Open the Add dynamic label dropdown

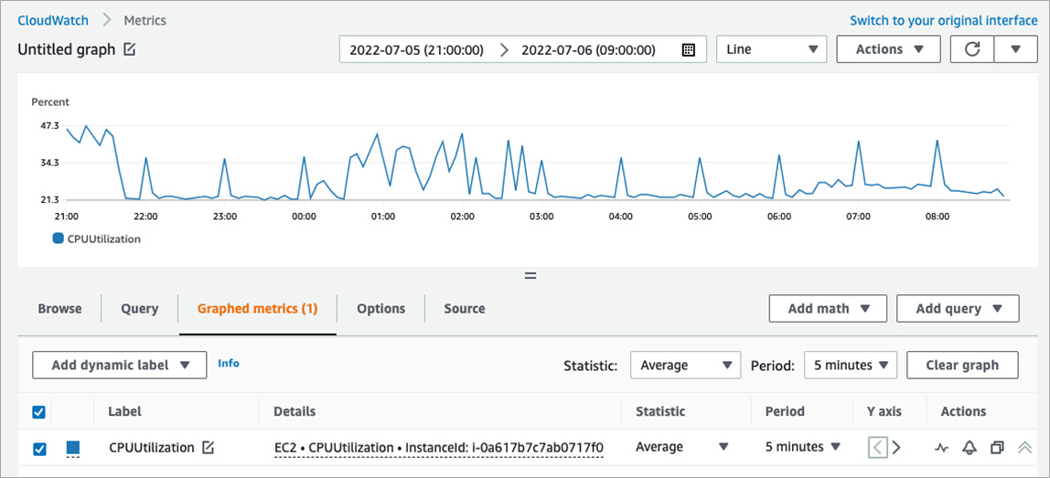point(120,365)
